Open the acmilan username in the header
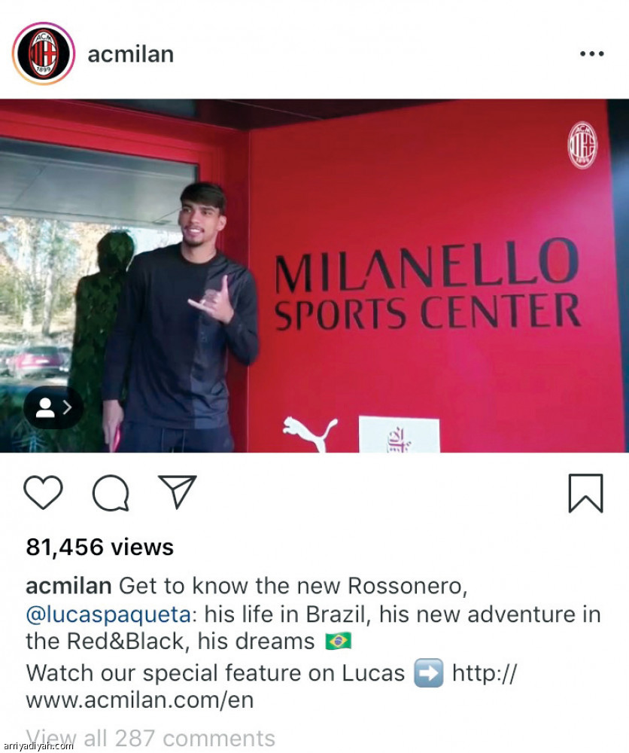Image resolution: width=629 pixels, height=753 pixels. pyautogui.click(x=130, y=54)
